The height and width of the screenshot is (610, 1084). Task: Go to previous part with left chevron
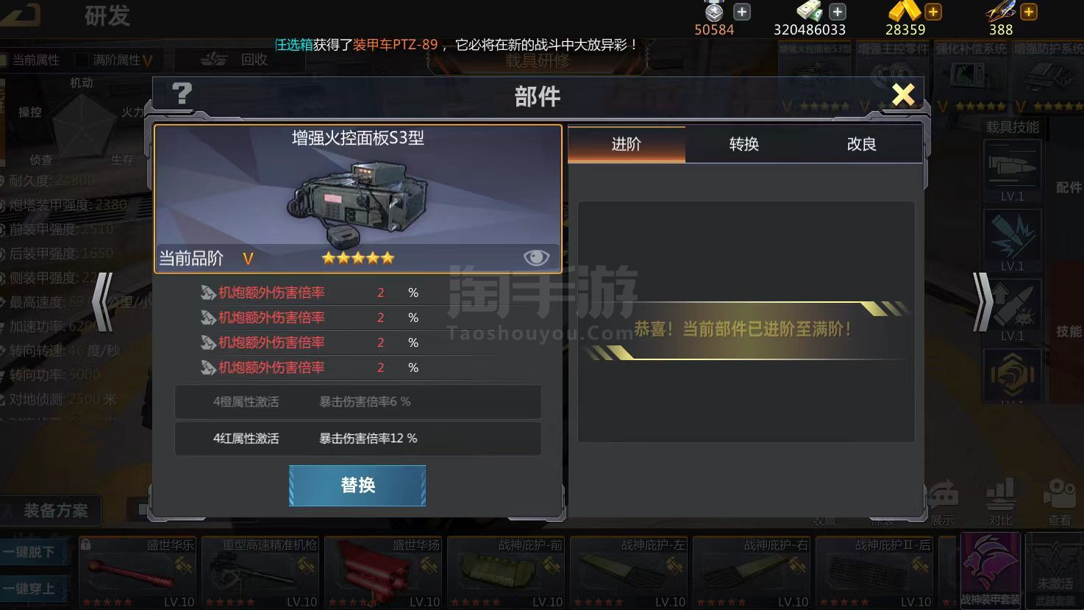click(x=103, y=302)
